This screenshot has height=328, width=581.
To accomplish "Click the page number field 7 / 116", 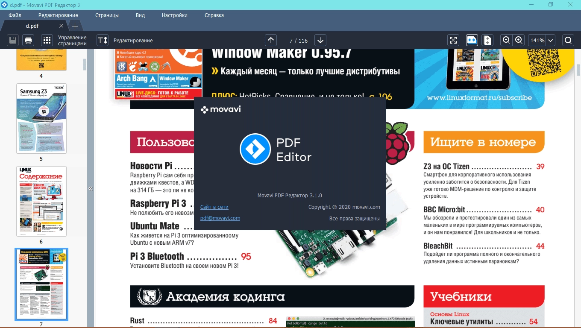I will coord(298,41).
